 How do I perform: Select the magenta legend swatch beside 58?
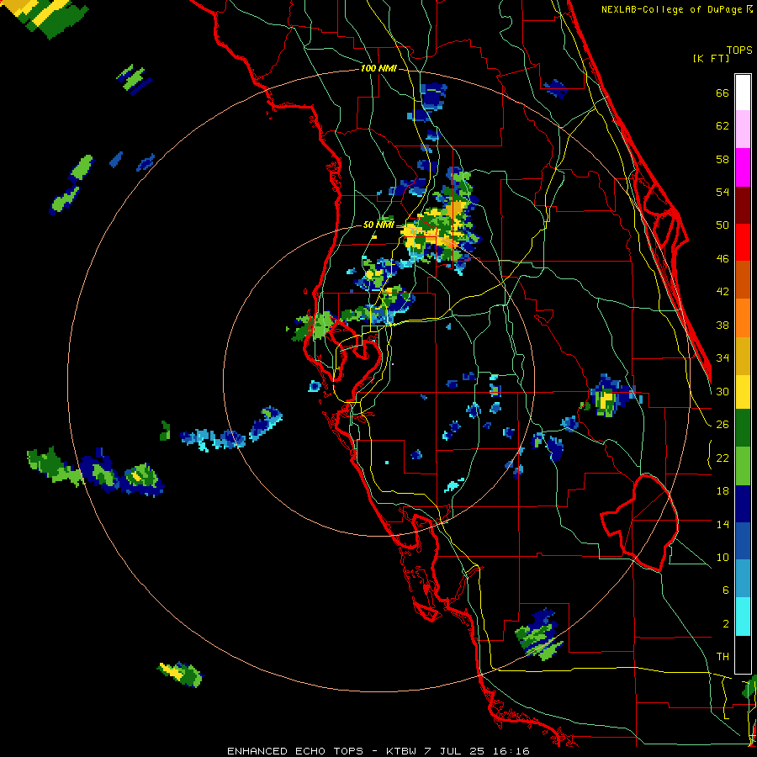(743, 167)
